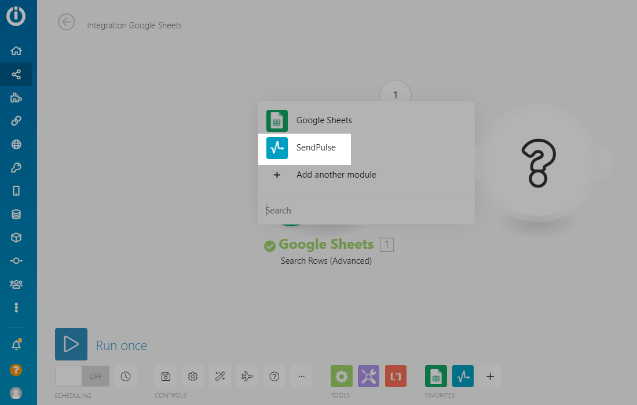
Task: Focus the module Search field
Action: 365,211
